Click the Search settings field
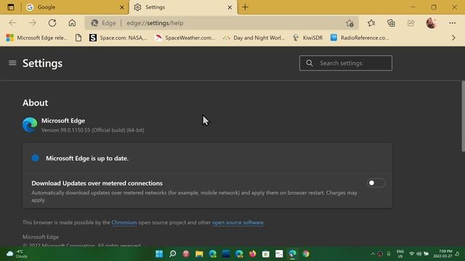This screenshot has width=465, height=261. 346,63
